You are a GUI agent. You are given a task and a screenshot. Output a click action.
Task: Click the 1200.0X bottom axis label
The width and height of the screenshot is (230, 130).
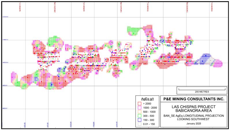point(117,125)
